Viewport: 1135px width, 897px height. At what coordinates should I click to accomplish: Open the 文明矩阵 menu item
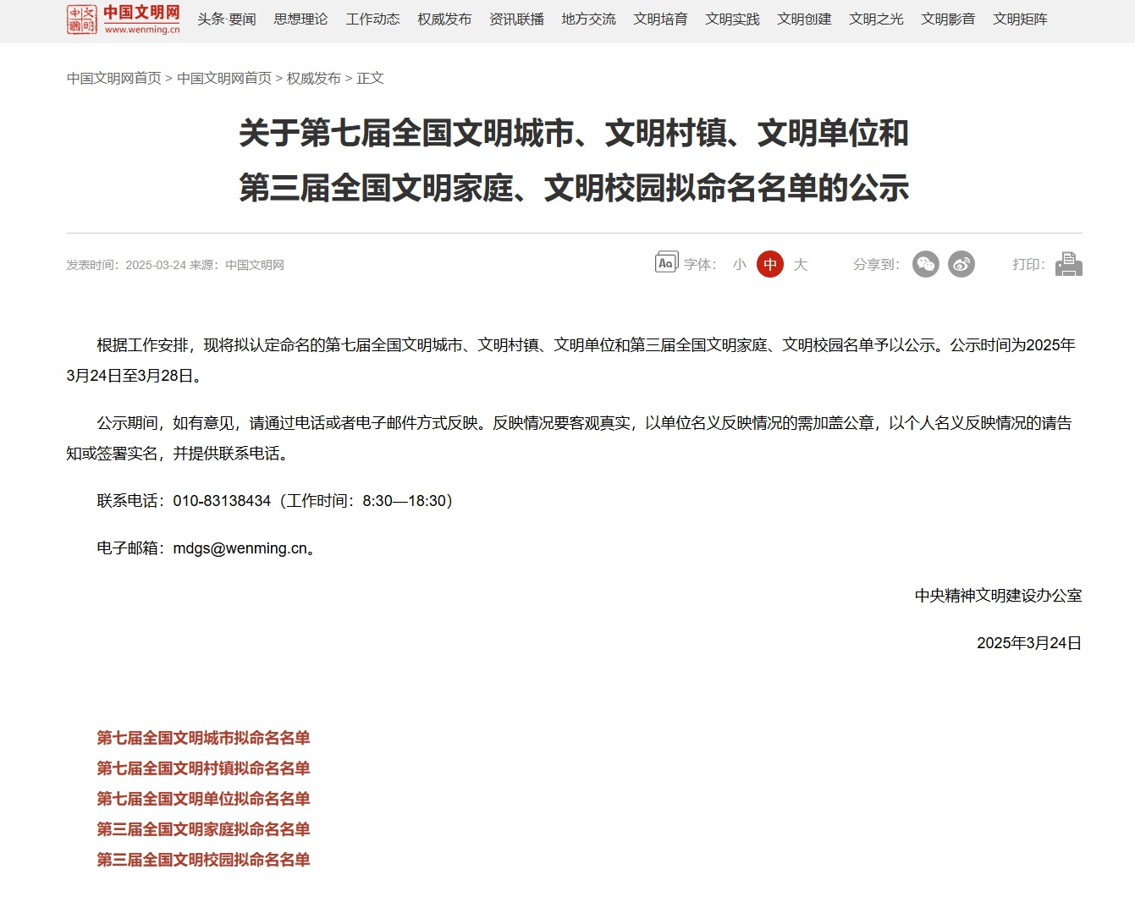1020,19
